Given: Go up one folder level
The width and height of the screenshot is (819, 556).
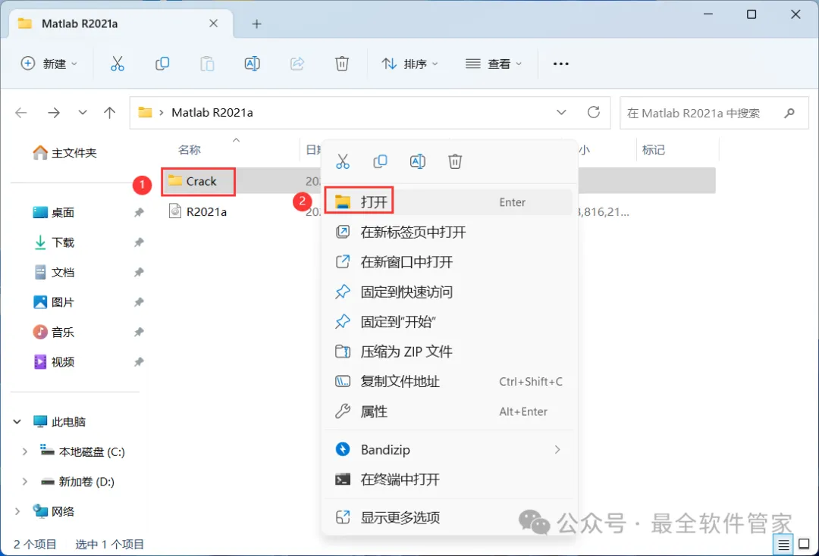Looking at the screenshot, I should pos(110,113).
